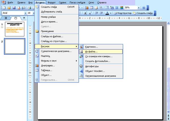Expand the Рисунок submenu entry
170x121 pixels.
tap(56, 46)
